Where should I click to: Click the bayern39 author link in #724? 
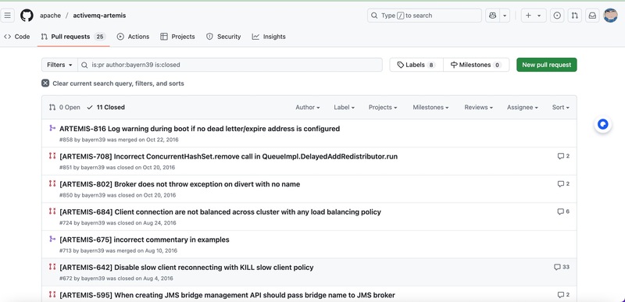tap(93, 223)
